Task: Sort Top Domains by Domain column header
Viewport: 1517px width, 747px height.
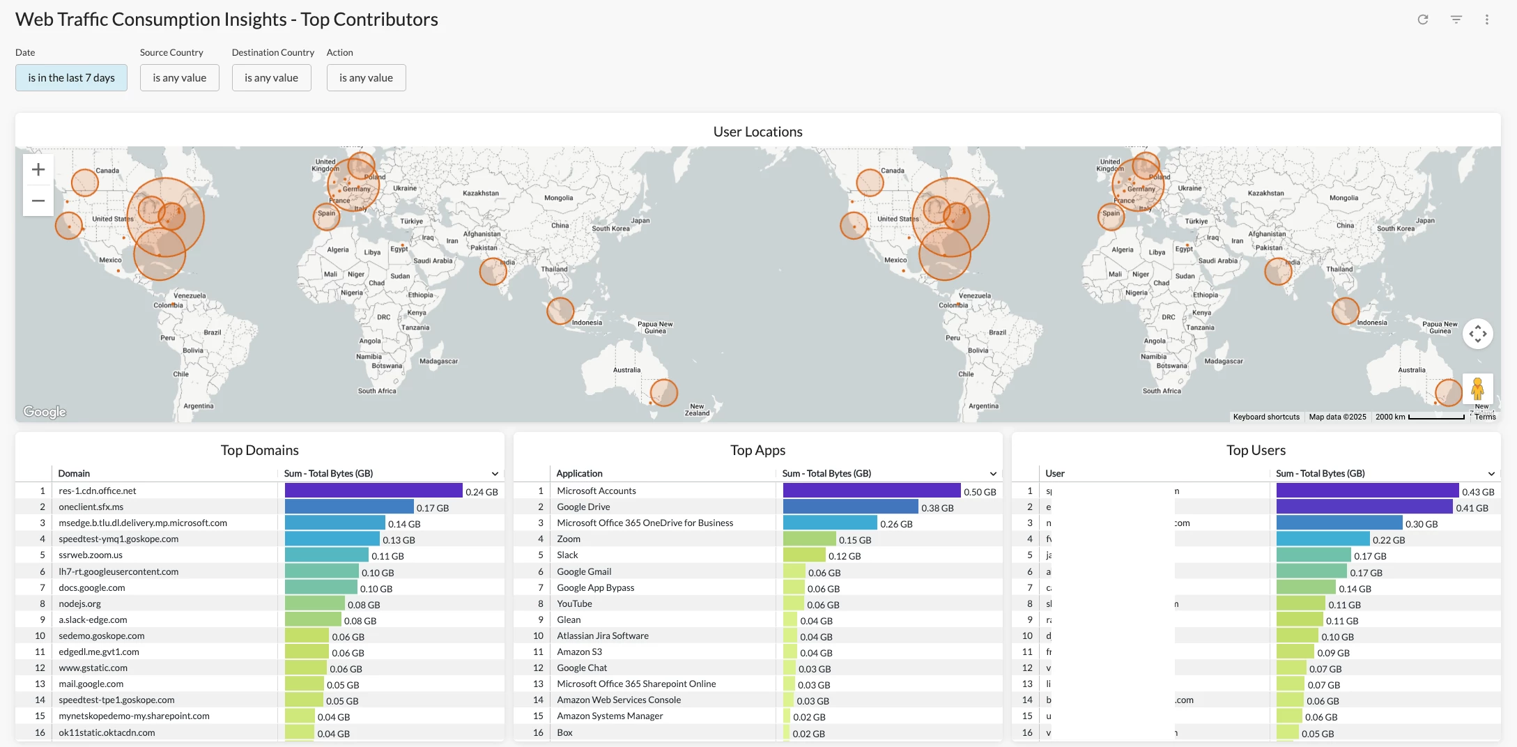Action: (74, 473)
